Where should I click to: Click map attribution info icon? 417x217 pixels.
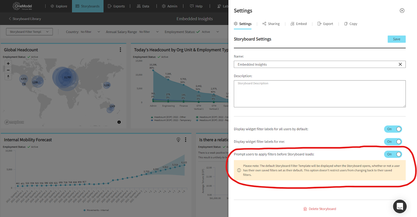[119, 122]
